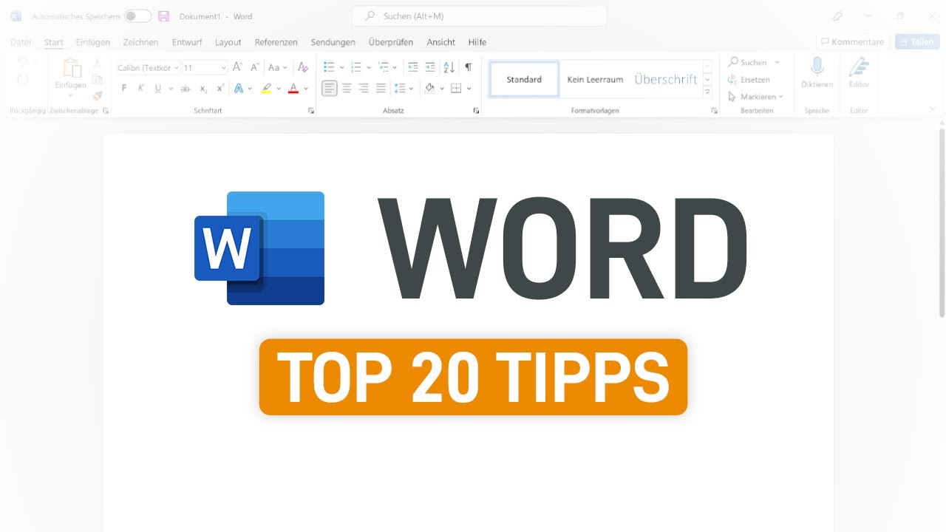Apply the Standard style

524,79
